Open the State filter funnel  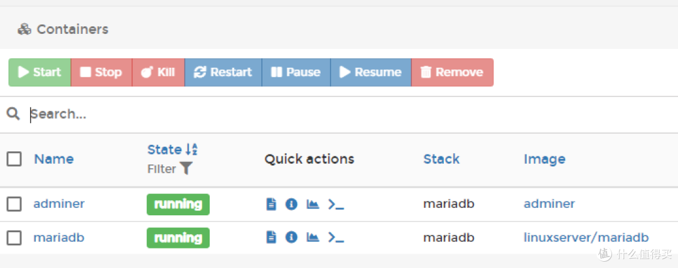click(186, 168)
